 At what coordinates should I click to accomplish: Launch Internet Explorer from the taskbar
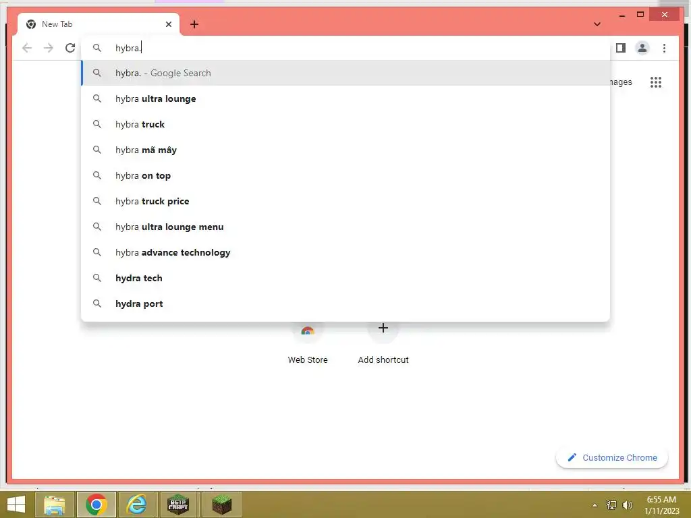pos(136,505)
